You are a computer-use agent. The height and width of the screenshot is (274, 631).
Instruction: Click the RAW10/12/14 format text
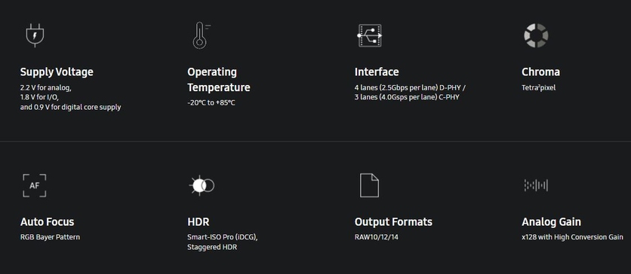[x=377, y=237]
